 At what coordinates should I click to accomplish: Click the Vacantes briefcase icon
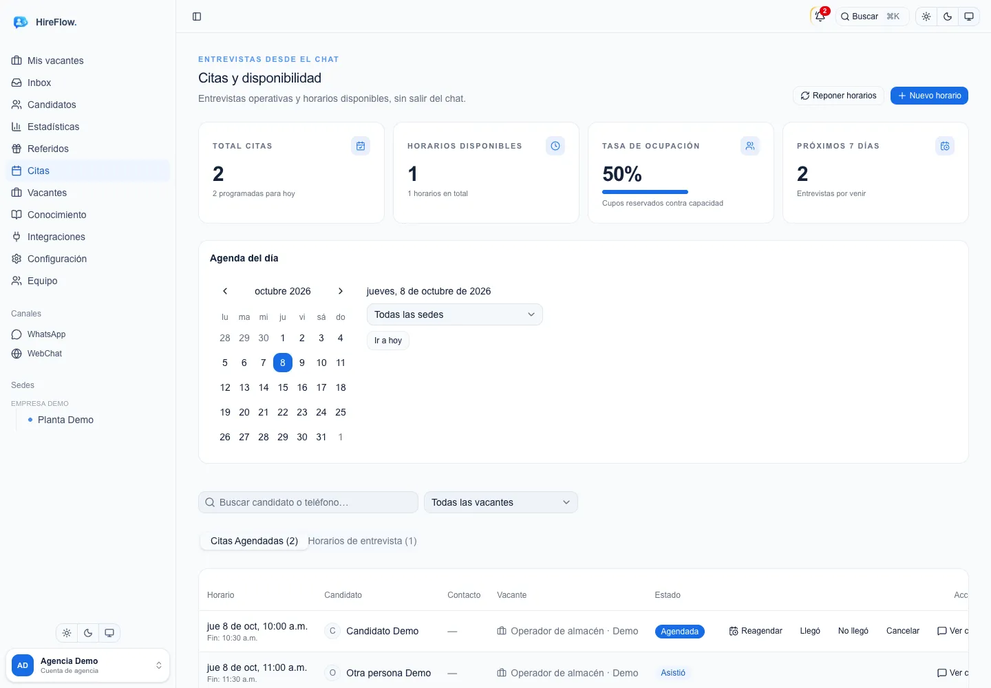tap(17, 193)
